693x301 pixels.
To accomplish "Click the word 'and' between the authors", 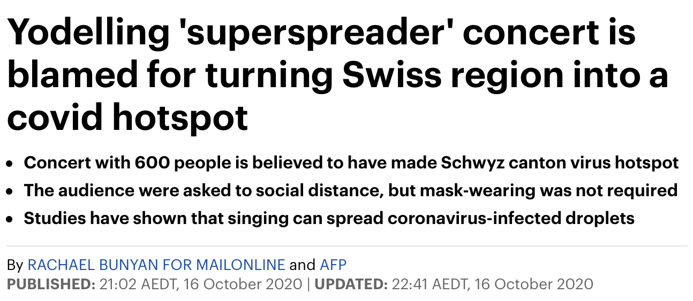I will pos(302,265).
